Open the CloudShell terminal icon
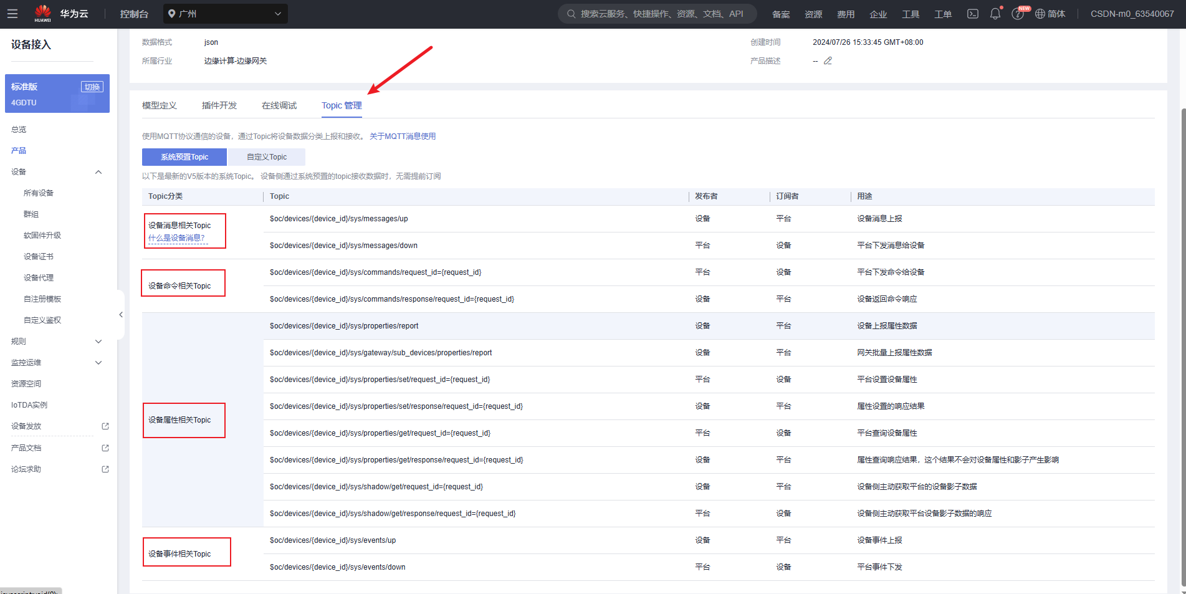The width and height of the screenshot is (1186, 594). tap(972, 14)
